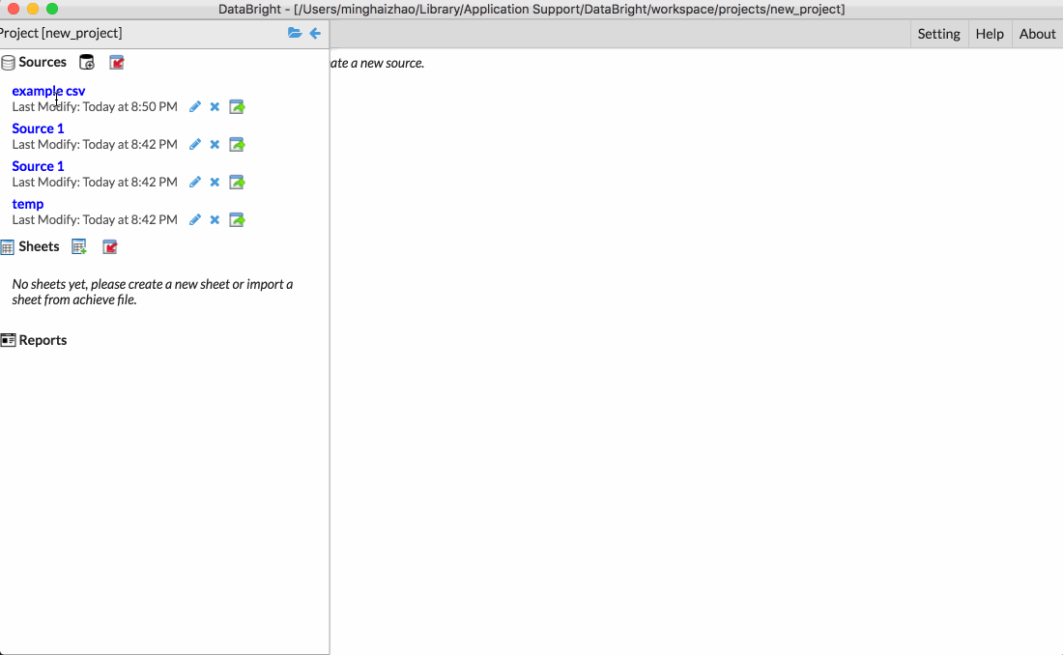
Task: Click the 'Last Modify' line under temp
Action: tap(95, 219)
